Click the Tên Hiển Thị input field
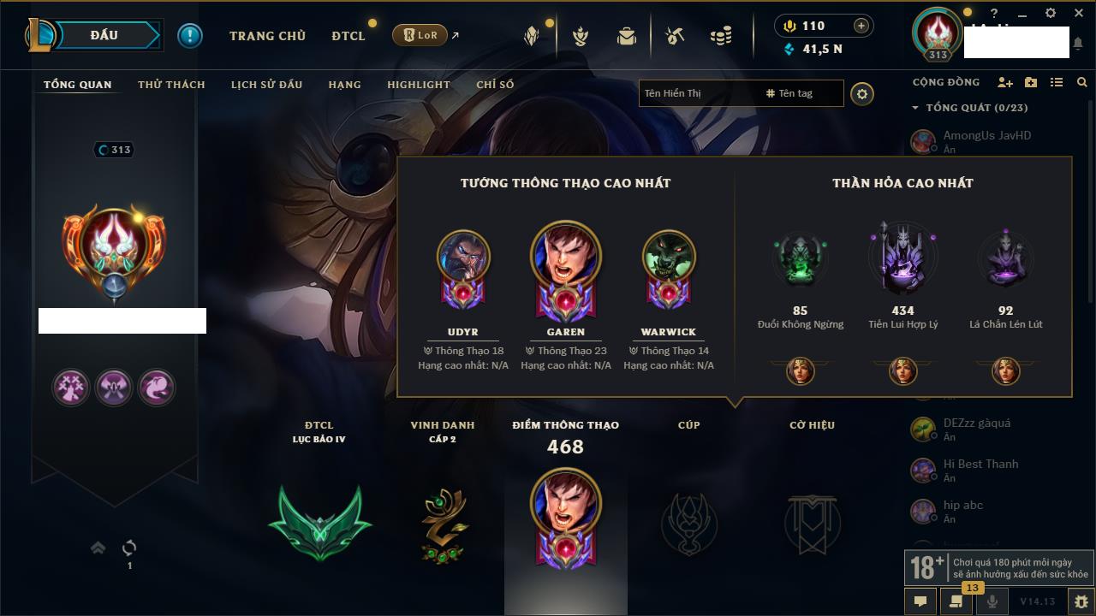The width and height of the screenshot is (1096, 616). [x=700, y=93]
